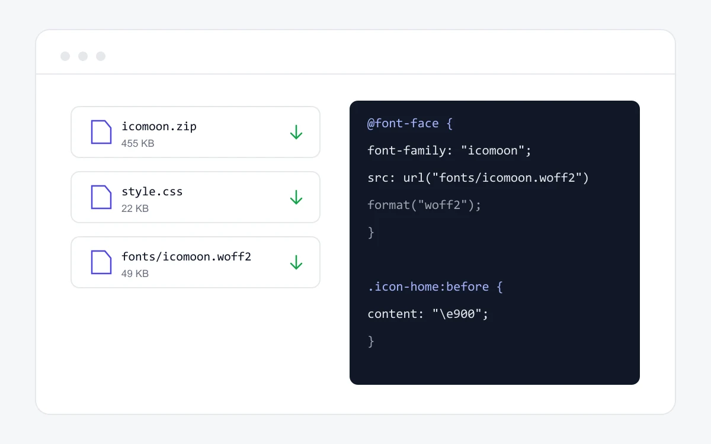711x444 pixels.
Task: Click the 455 KB size label
Action: coord(137,143)
